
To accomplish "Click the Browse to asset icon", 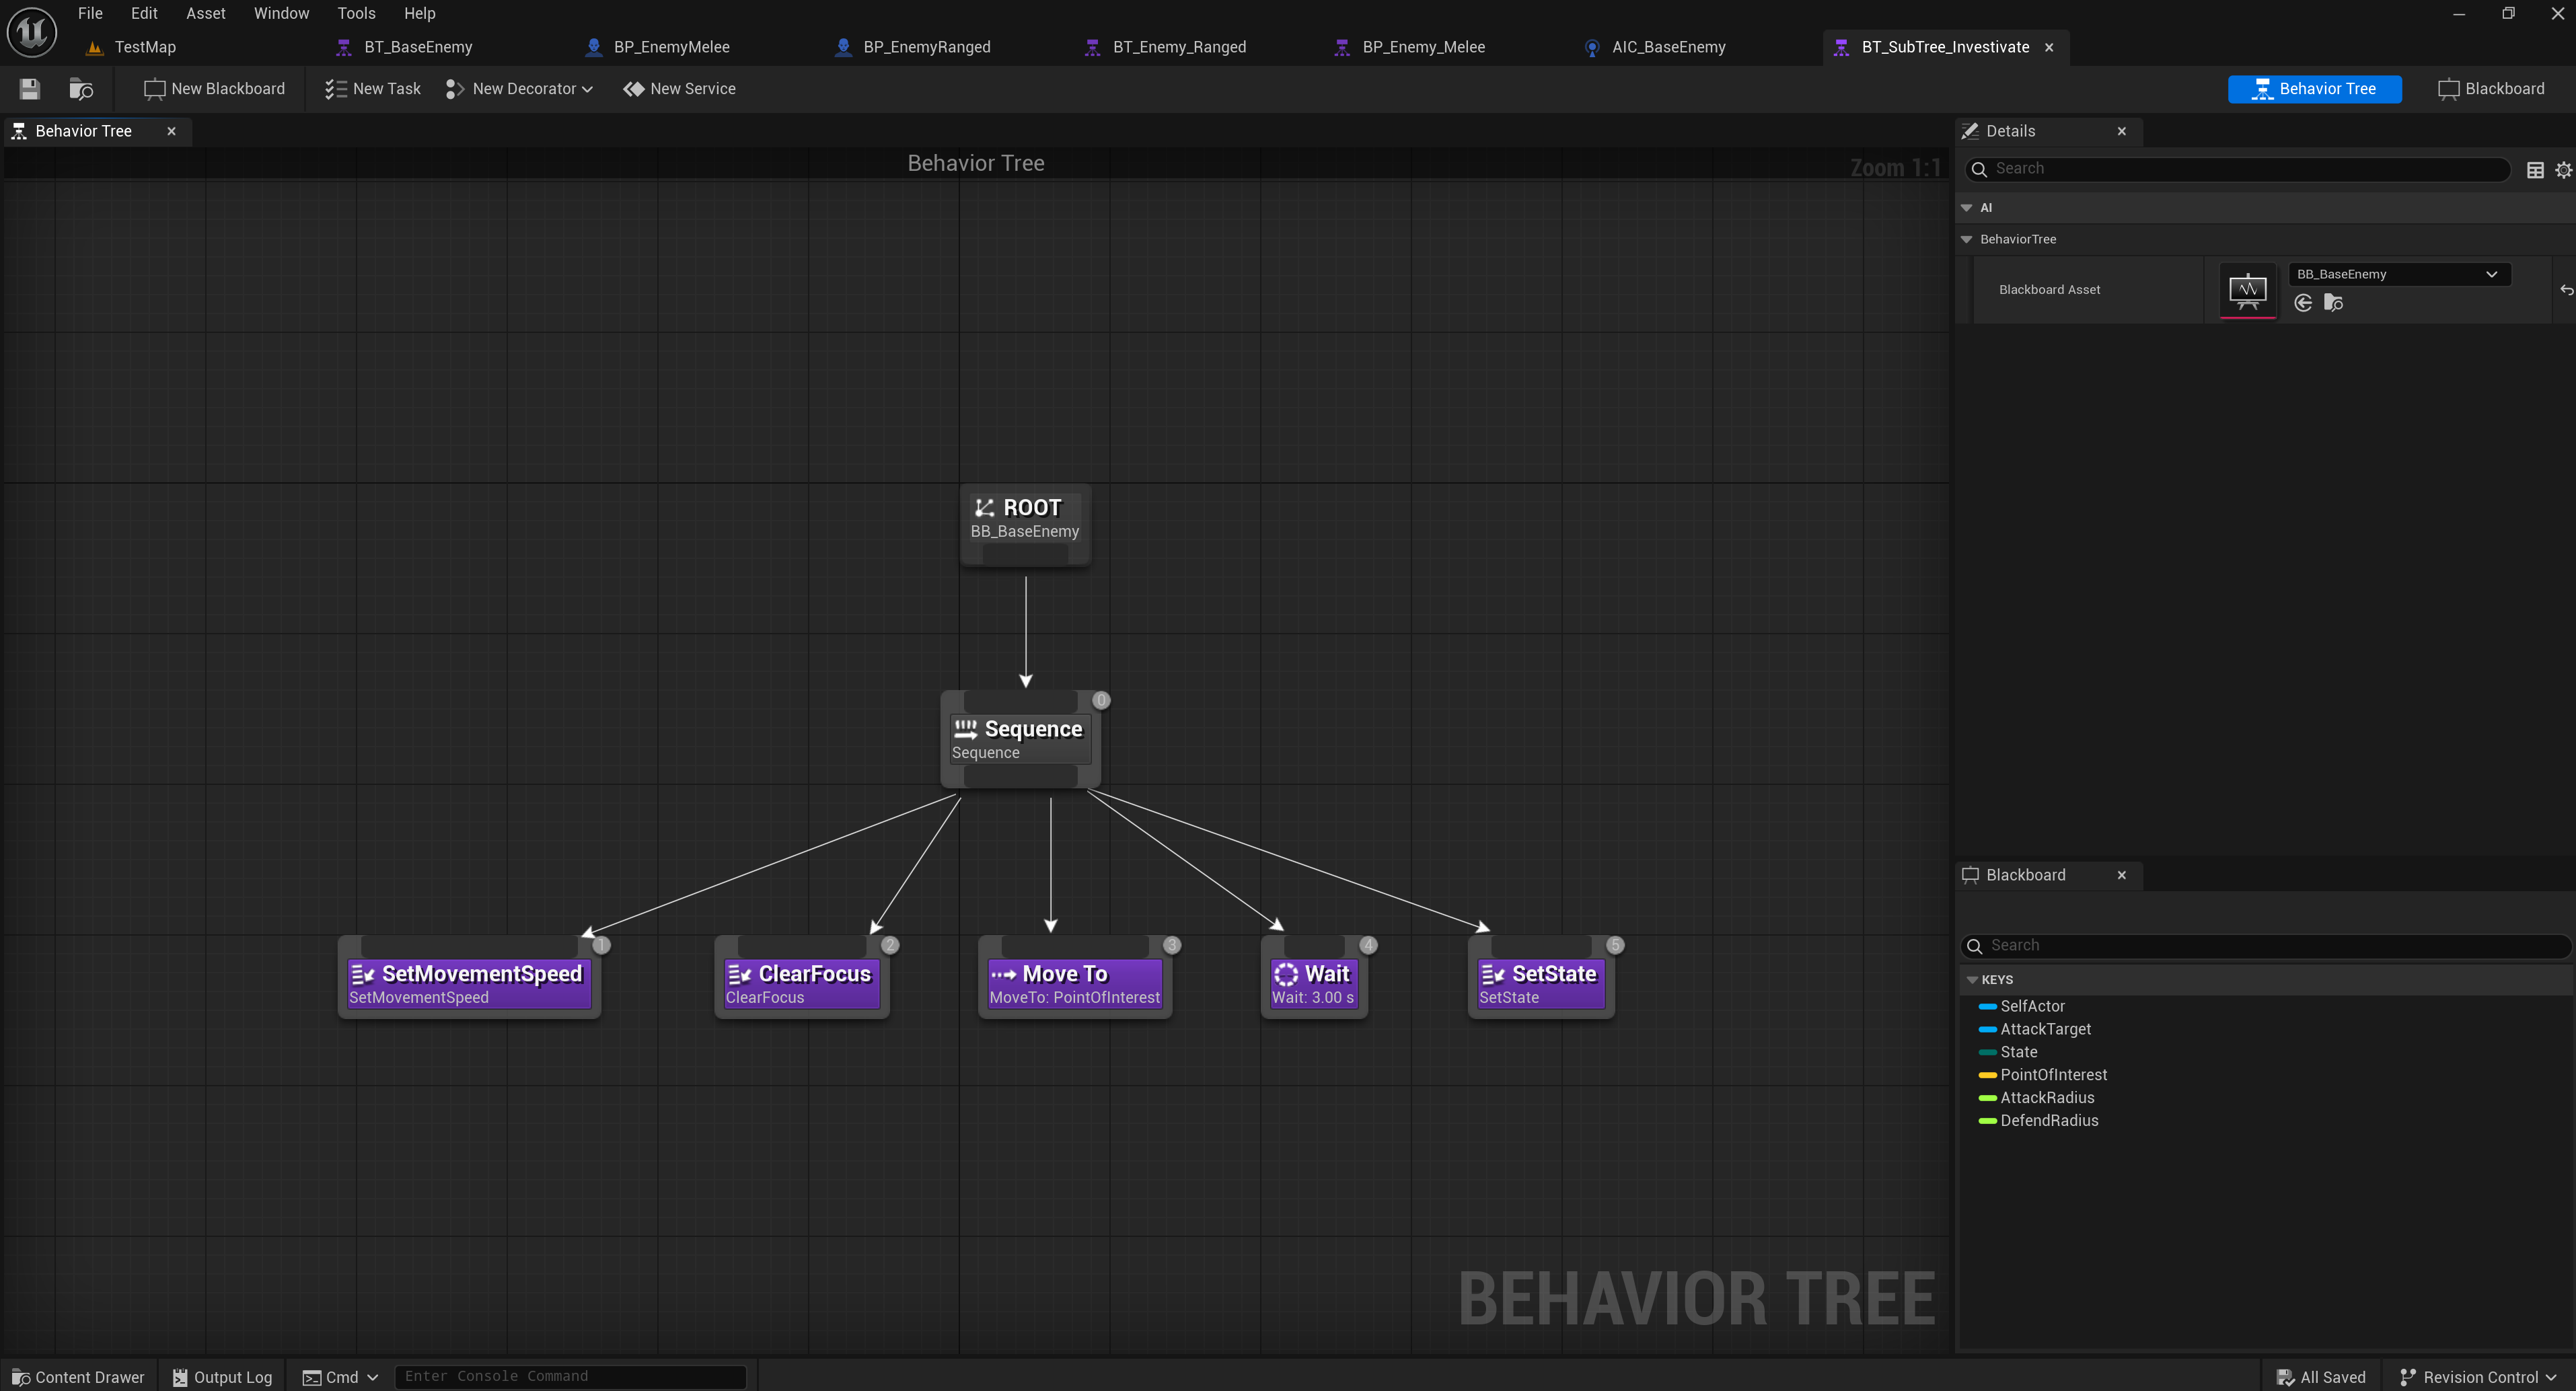I will (x=81, y=89).
